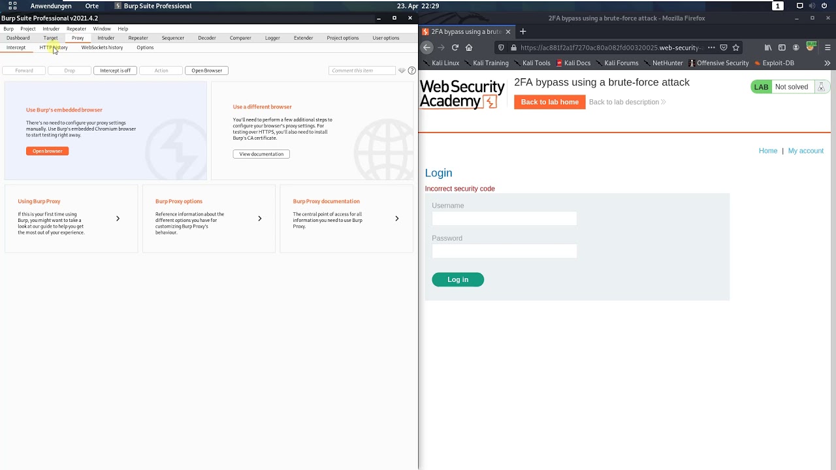Click the orange Open browser button
Image resolution: width=836 pixels, height=470 pixels.
(47, 151)
